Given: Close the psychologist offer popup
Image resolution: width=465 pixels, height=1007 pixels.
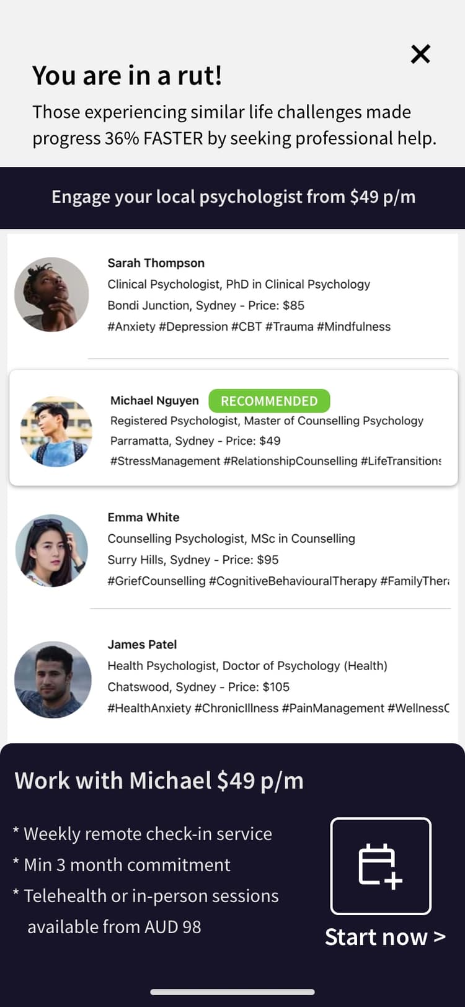Looking at the screenshot, I should pos(420,55).
